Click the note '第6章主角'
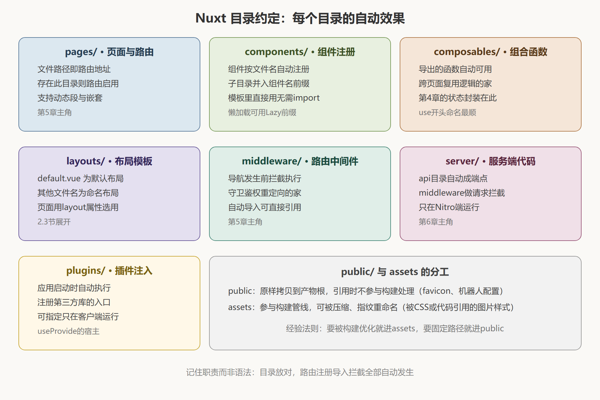This screenshot has width=600, height=400. (x=436, y=222)
